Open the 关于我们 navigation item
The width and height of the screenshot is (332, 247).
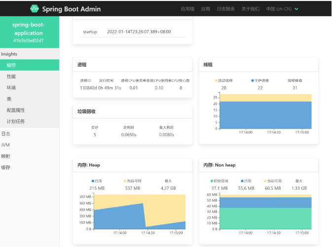tap(251, 9)
